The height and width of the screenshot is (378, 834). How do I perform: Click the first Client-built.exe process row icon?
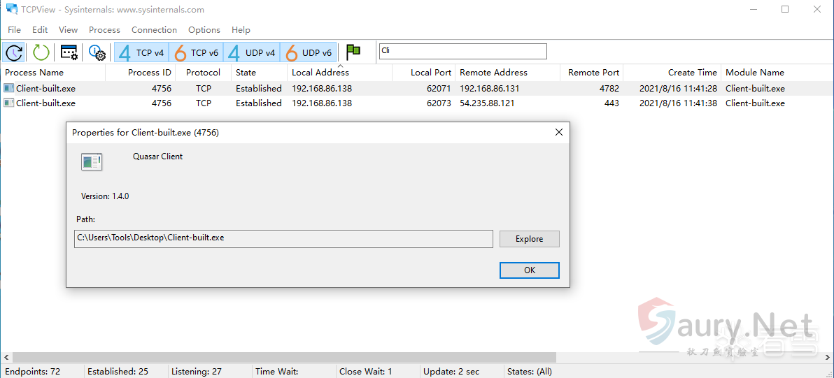(x=8, y=89)
